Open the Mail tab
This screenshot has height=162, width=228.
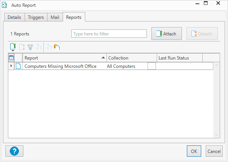pos(55,17)
